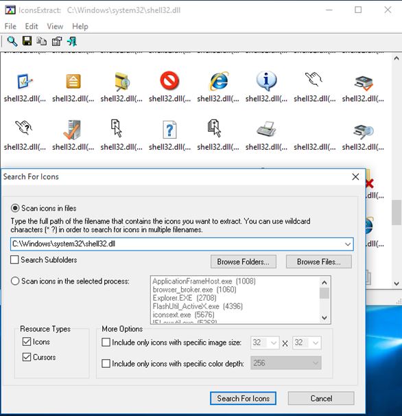Click the IconsExtract title bar app icon
This screenshot has height=416, width=402.
point(10,10)
